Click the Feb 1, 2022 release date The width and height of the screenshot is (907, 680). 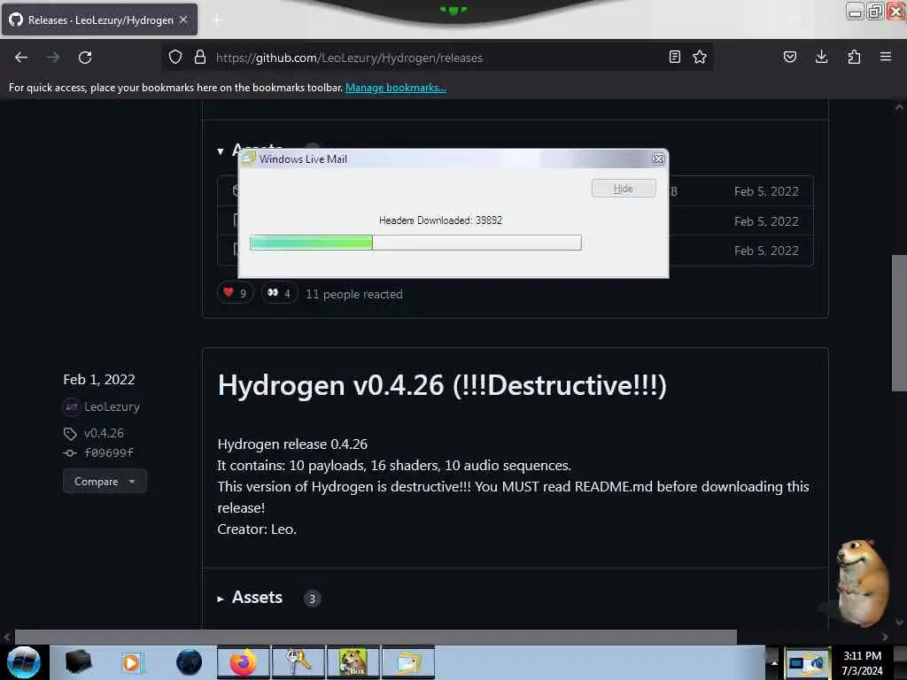[99, 379]
